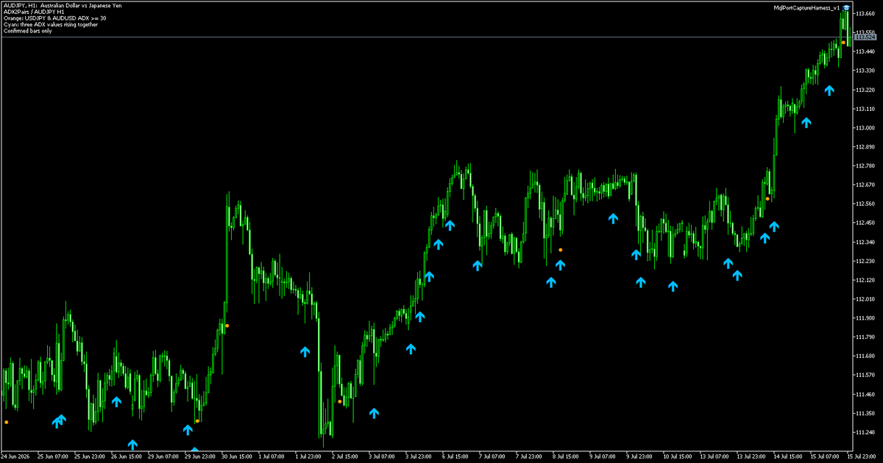Select the orange dot at far left edge

tap(7, 422)
